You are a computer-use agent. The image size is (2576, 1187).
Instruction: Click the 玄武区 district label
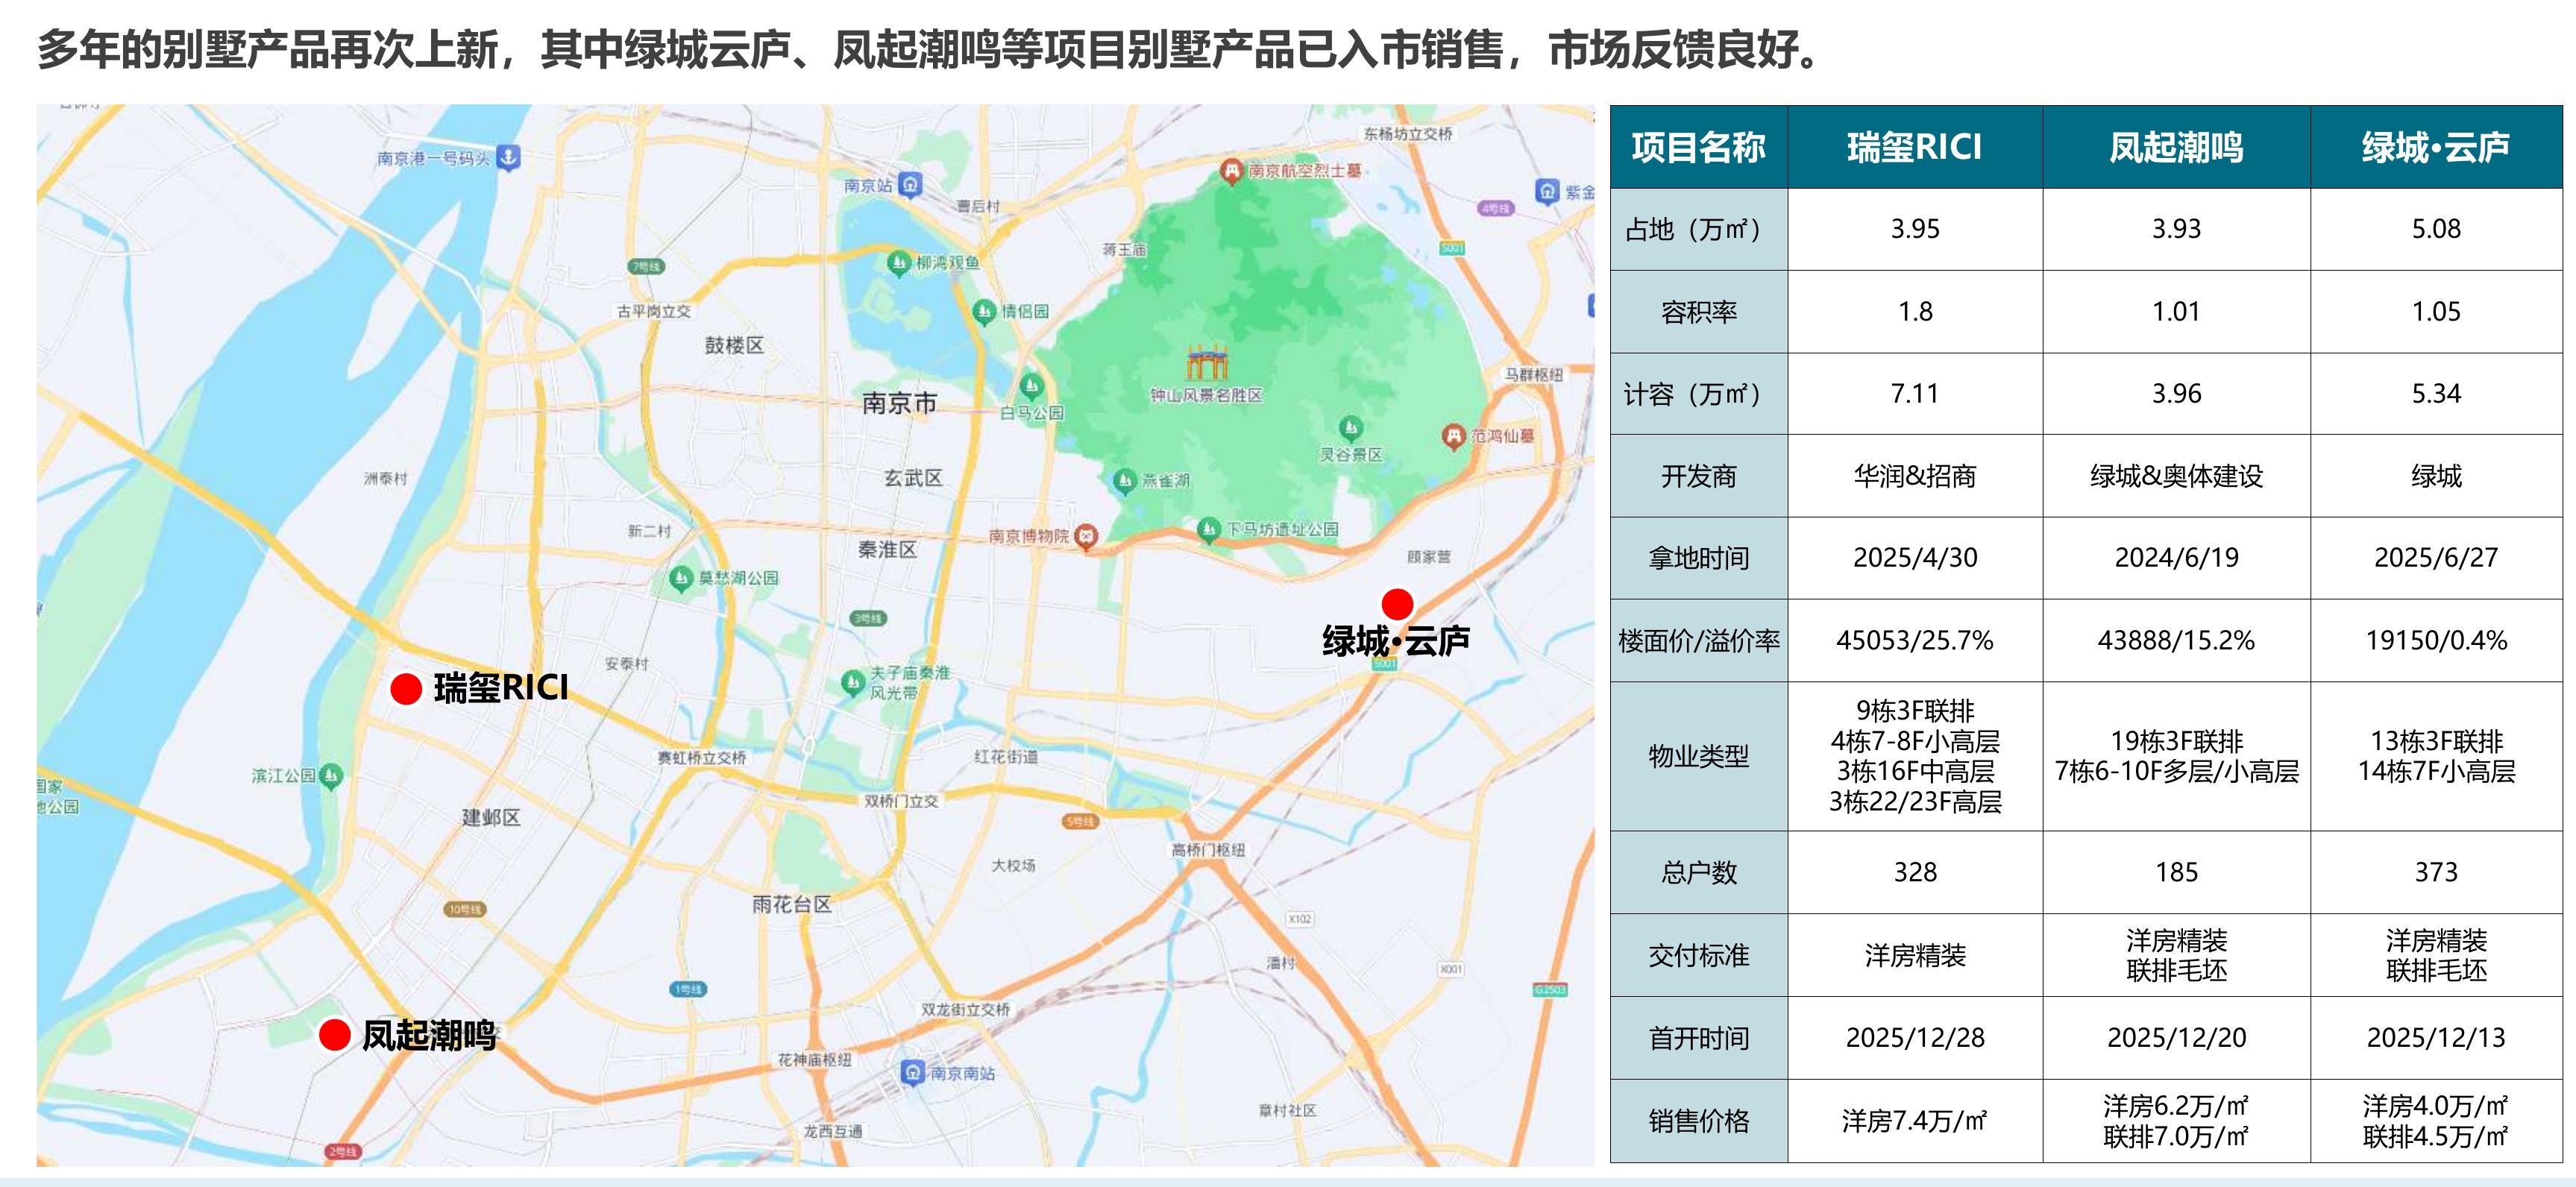tap(913, 478)
